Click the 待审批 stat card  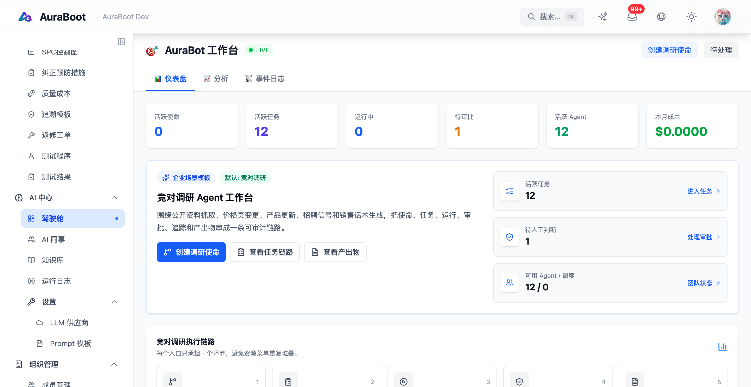click(x=492, y=126)
